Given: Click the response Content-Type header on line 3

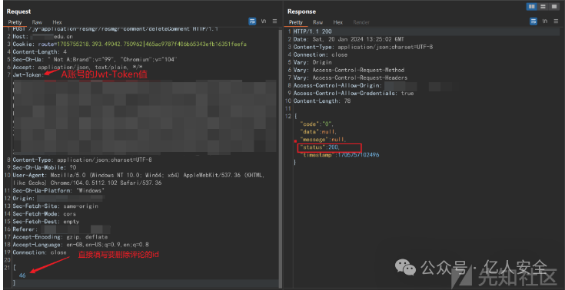Looking at the screenshot, I should click(x=363, y=47).
